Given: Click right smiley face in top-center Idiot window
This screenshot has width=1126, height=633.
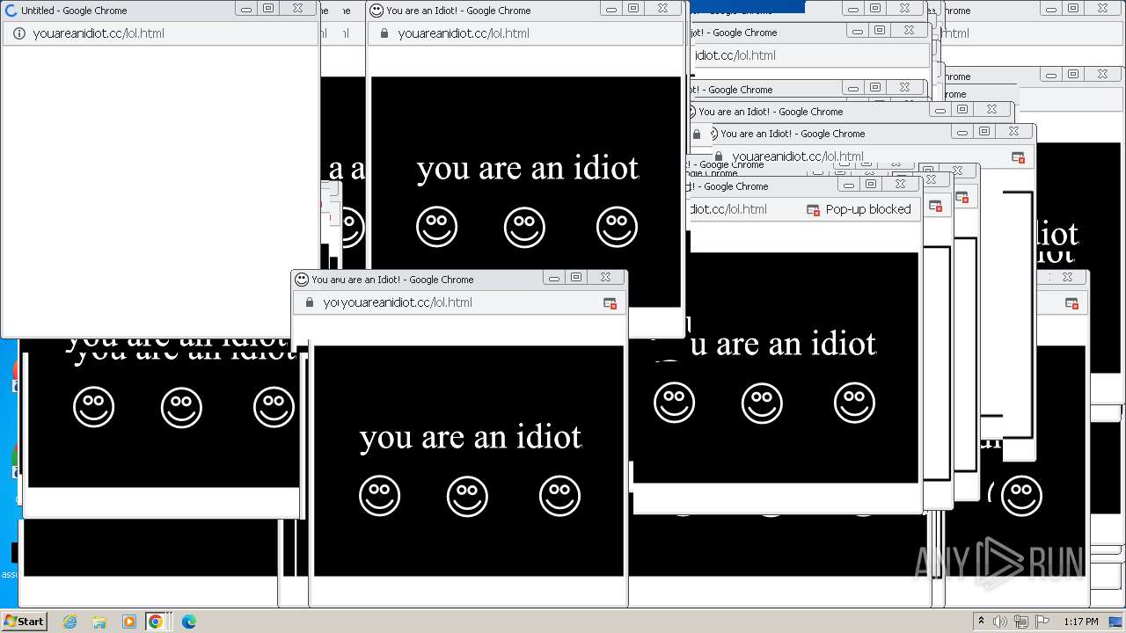Looking at the screenshot, I should point(617,228).
